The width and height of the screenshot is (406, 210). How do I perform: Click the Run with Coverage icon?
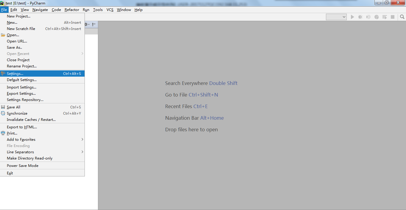pyautogui.click(x=368, y=17)
